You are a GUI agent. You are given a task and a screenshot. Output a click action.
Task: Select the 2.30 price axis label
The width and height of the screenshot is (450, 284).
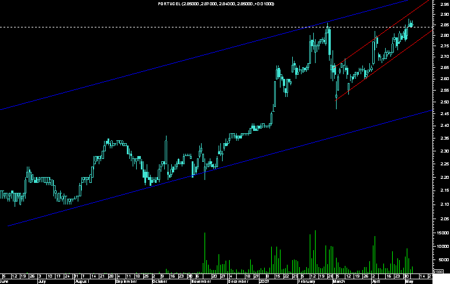[x=445, y=151]
